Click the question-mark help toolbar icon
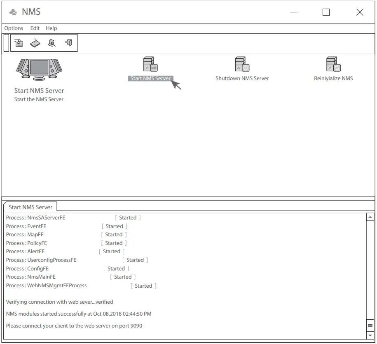Screen dimensions: 377x344 point(35,42)
